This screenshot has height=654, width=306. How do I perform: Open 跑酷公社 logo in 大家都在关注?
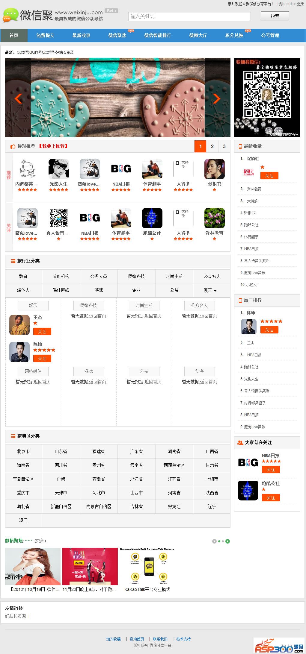tap(248, 491)
